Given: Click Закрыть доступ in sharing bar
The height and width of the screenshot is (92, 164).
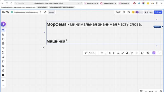Looking at the screenshot, I should (42, 7).
